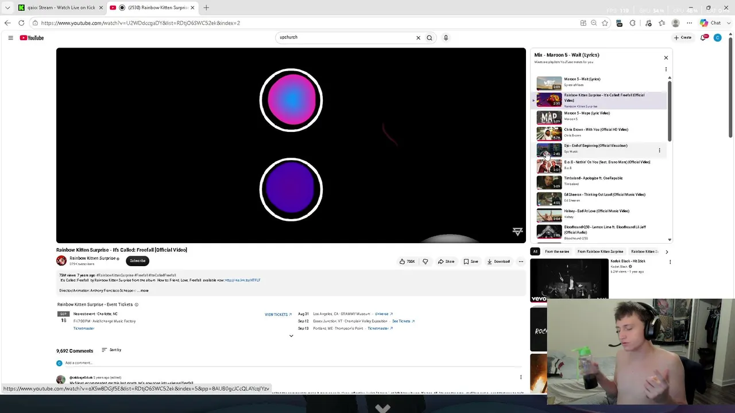
Task: Focus the YouTube search box
Action: click(x=345, y=38)
